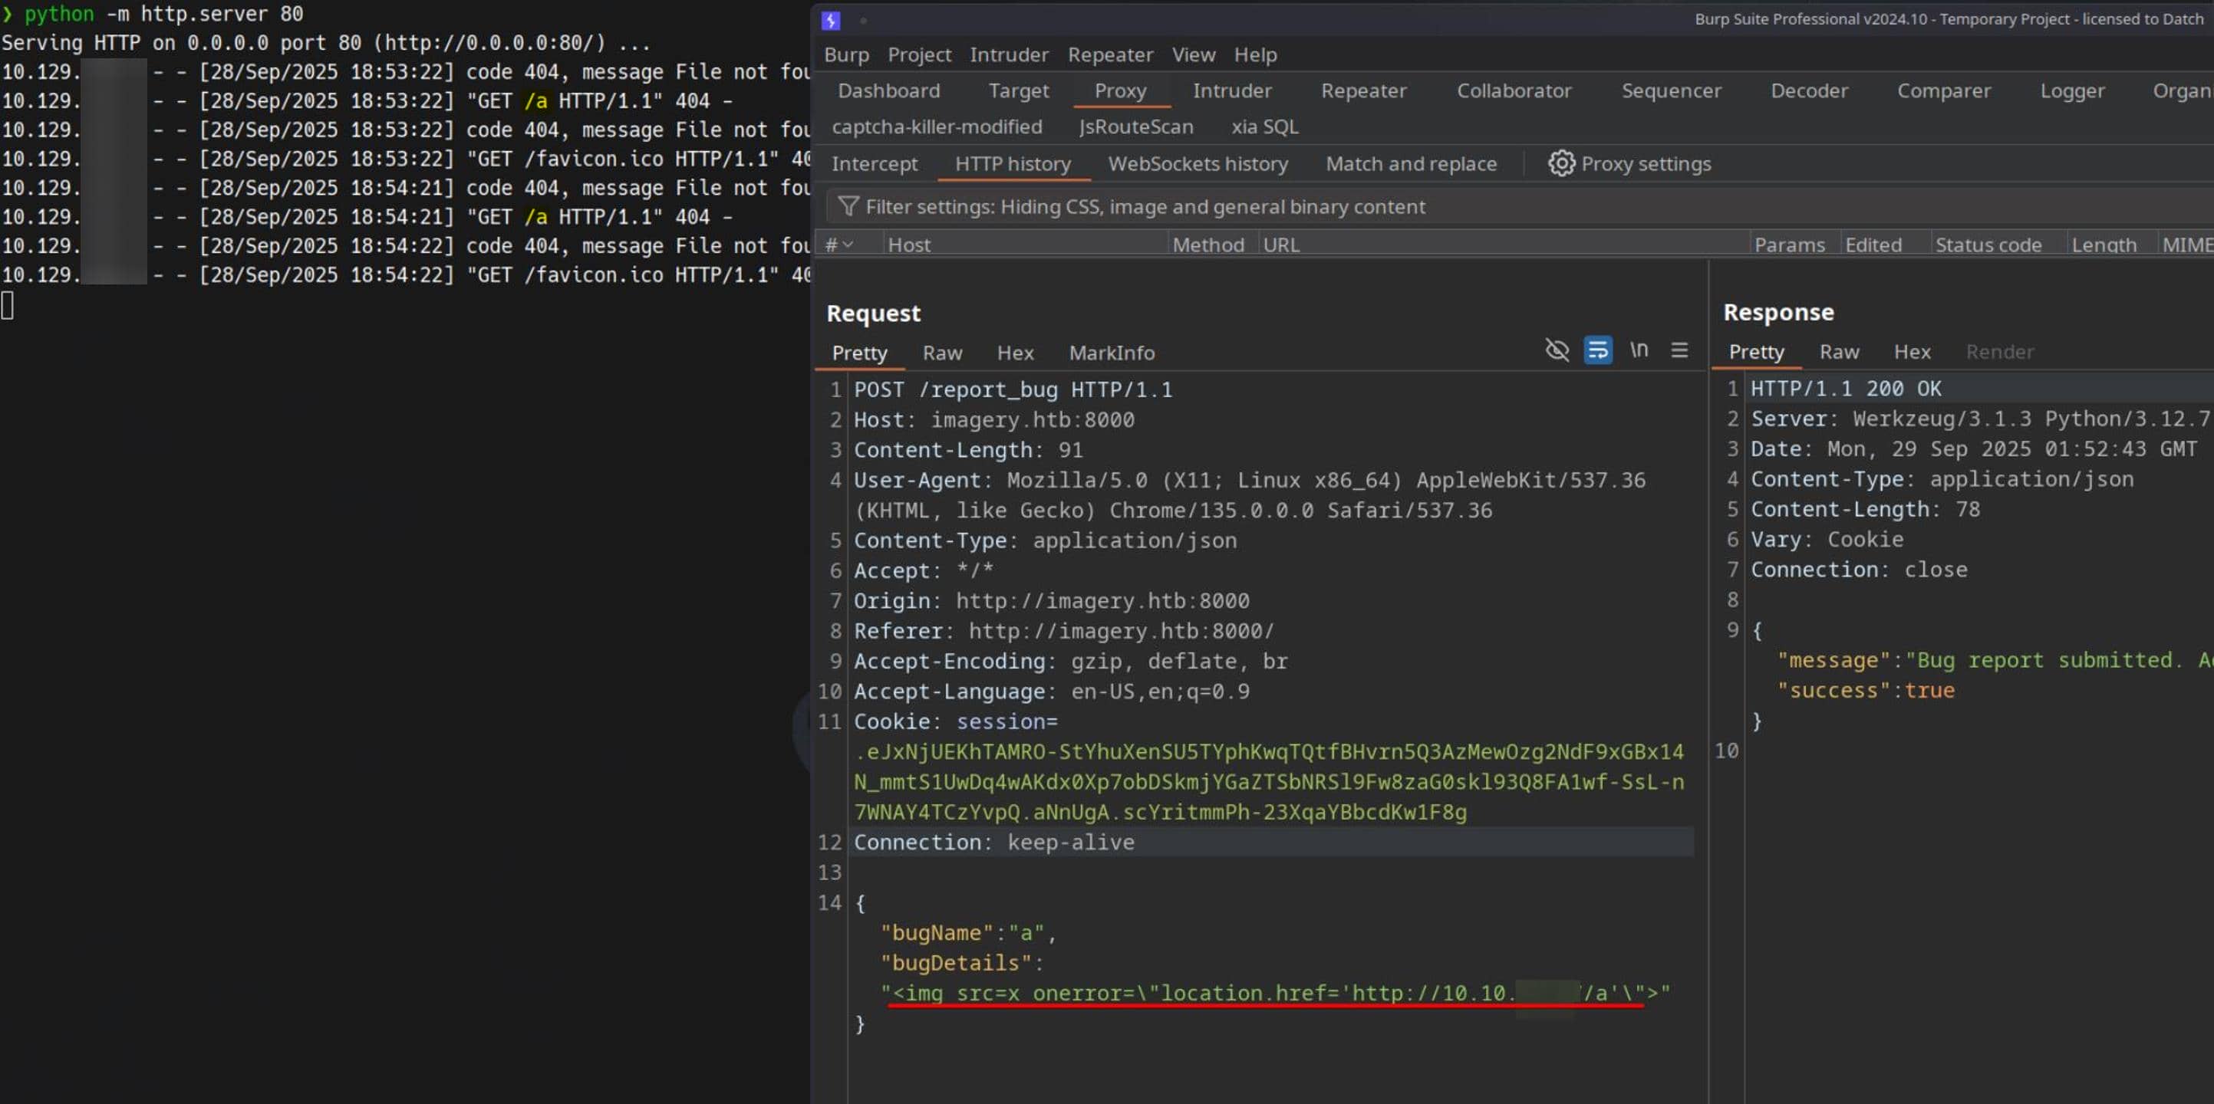Viewport: 2214px width, 1104px height.
Task: Go to the Intruder tool tab
Action: 1231,91
